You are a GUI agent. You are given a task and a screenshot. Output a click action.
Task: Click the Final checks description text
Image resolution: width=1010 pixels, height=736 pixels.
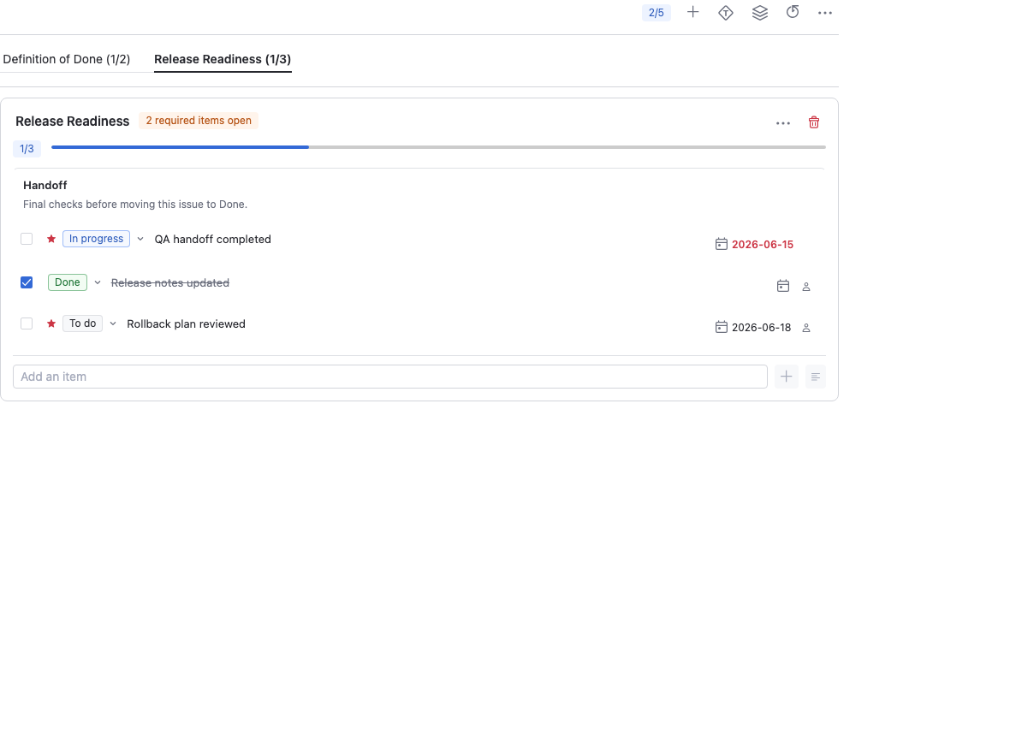tap(135, 205)
